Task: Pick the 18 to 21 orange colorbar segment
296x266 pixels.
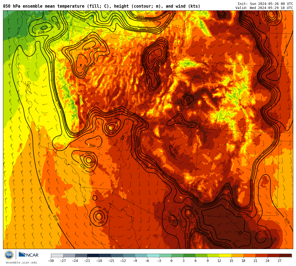Action: pyautogui.click(x=250, y=255)
